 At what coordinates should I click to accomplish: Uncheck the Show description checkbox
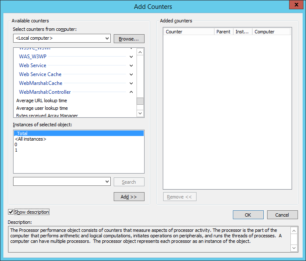tap(11, 212)
